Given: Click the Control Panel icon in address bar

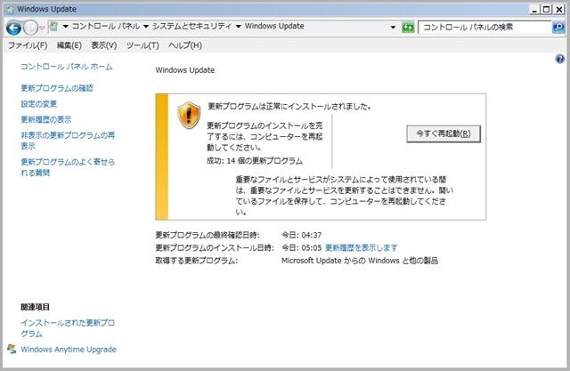Looking at the screenshot, I should point(53,26).
